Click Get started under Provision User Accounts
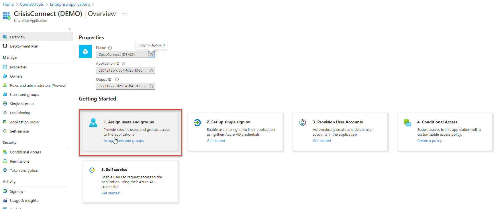The image size is (502, 209). (322, 141)
